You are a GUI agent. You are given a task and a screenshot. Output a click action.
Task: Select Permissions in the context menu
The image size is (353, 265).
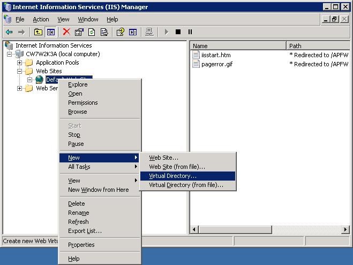pos(82,103)
